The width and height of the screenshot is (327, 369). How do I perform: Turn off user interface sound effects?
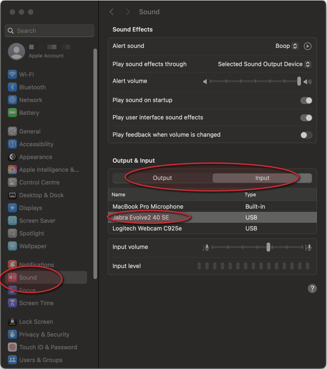(x=306, y=118)
